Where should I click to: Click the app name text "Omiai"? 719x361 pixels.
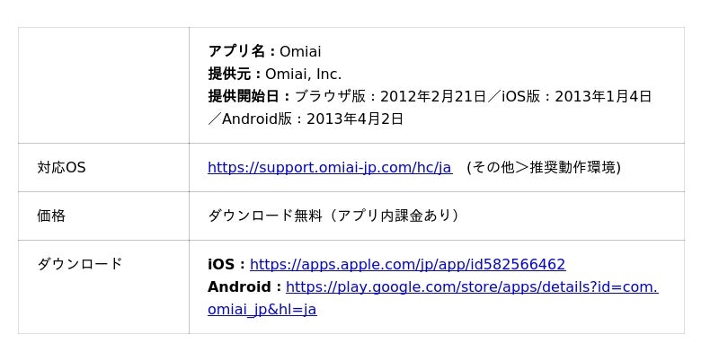click(300, 52)
